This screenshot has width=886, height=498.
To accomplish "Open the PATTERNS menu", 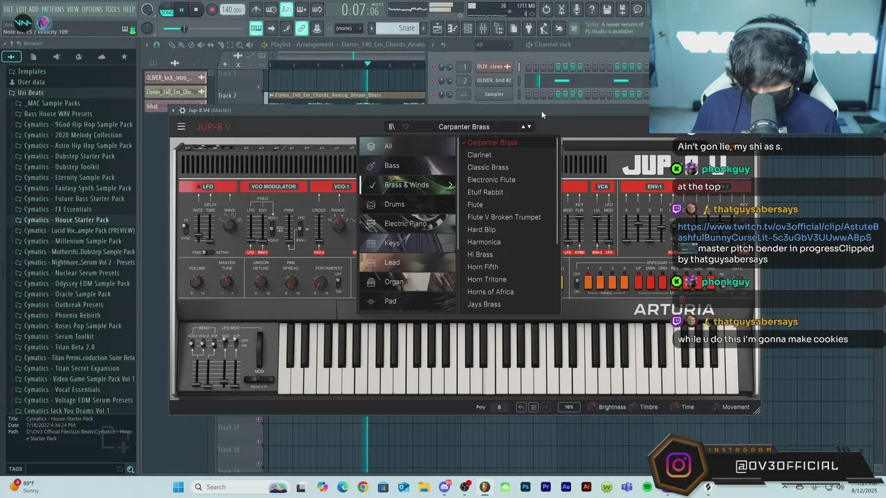I will coord(53,9).
